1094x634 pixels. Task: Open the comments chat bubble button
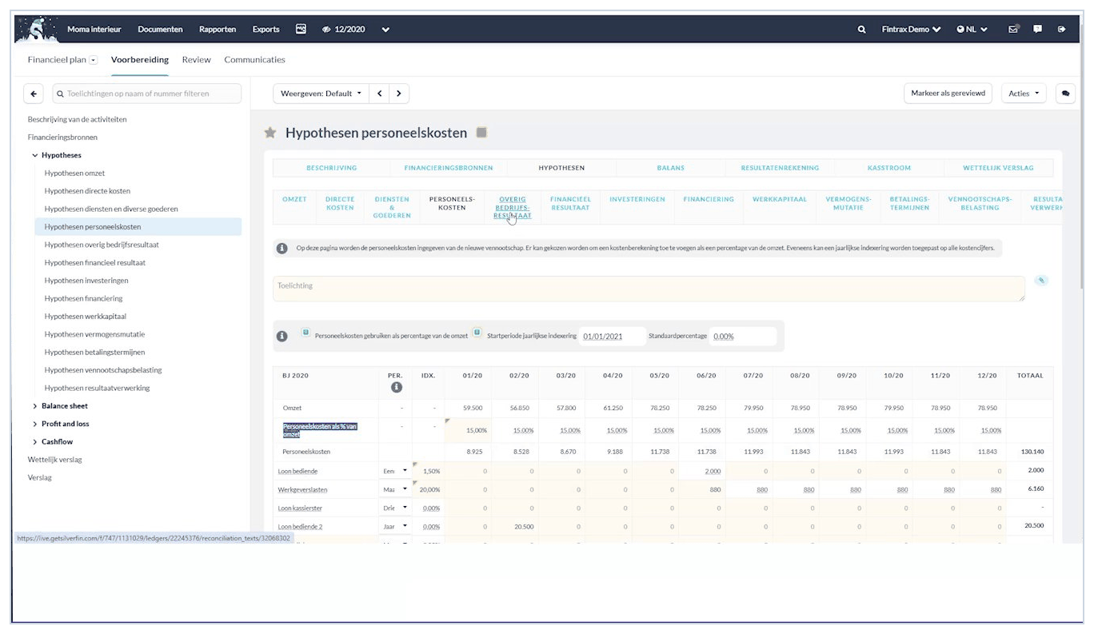pos(1065,94)
